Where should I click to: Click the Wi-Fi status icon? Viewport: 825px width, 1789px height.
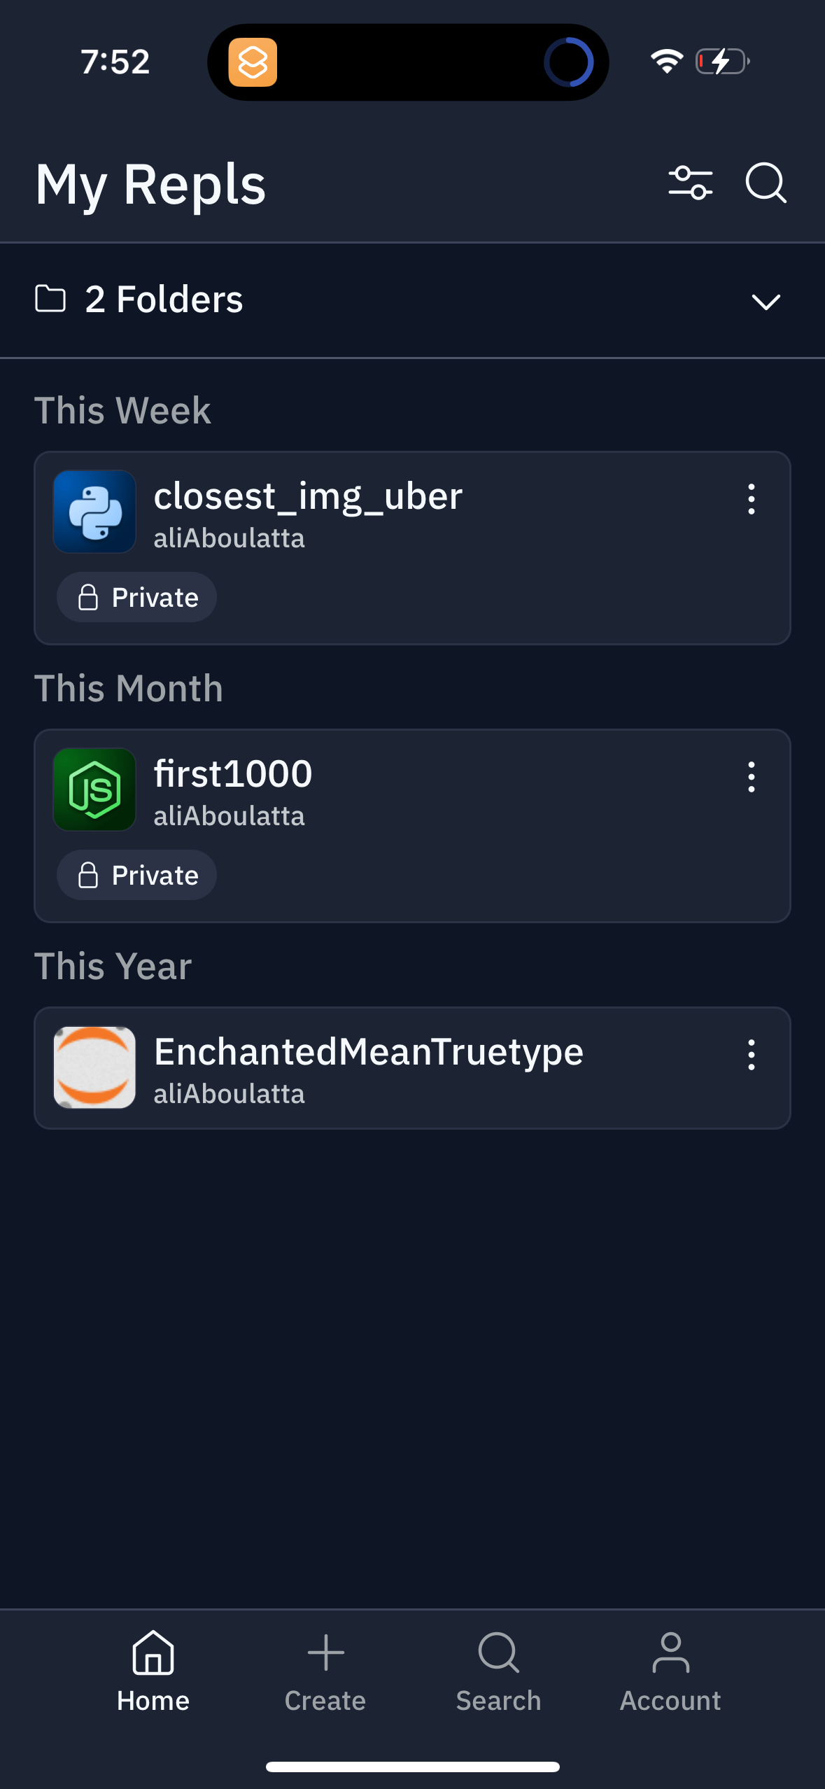[666, 62]
